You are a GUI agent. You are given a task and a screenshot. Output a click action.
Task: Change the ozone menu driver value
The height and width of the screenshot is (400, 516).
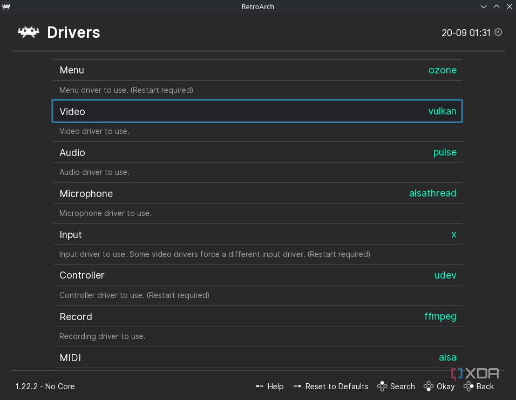click(x=442, y=70)
